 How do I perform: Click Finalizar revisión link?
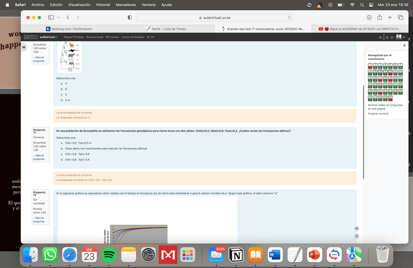click(x=378, y=114)
